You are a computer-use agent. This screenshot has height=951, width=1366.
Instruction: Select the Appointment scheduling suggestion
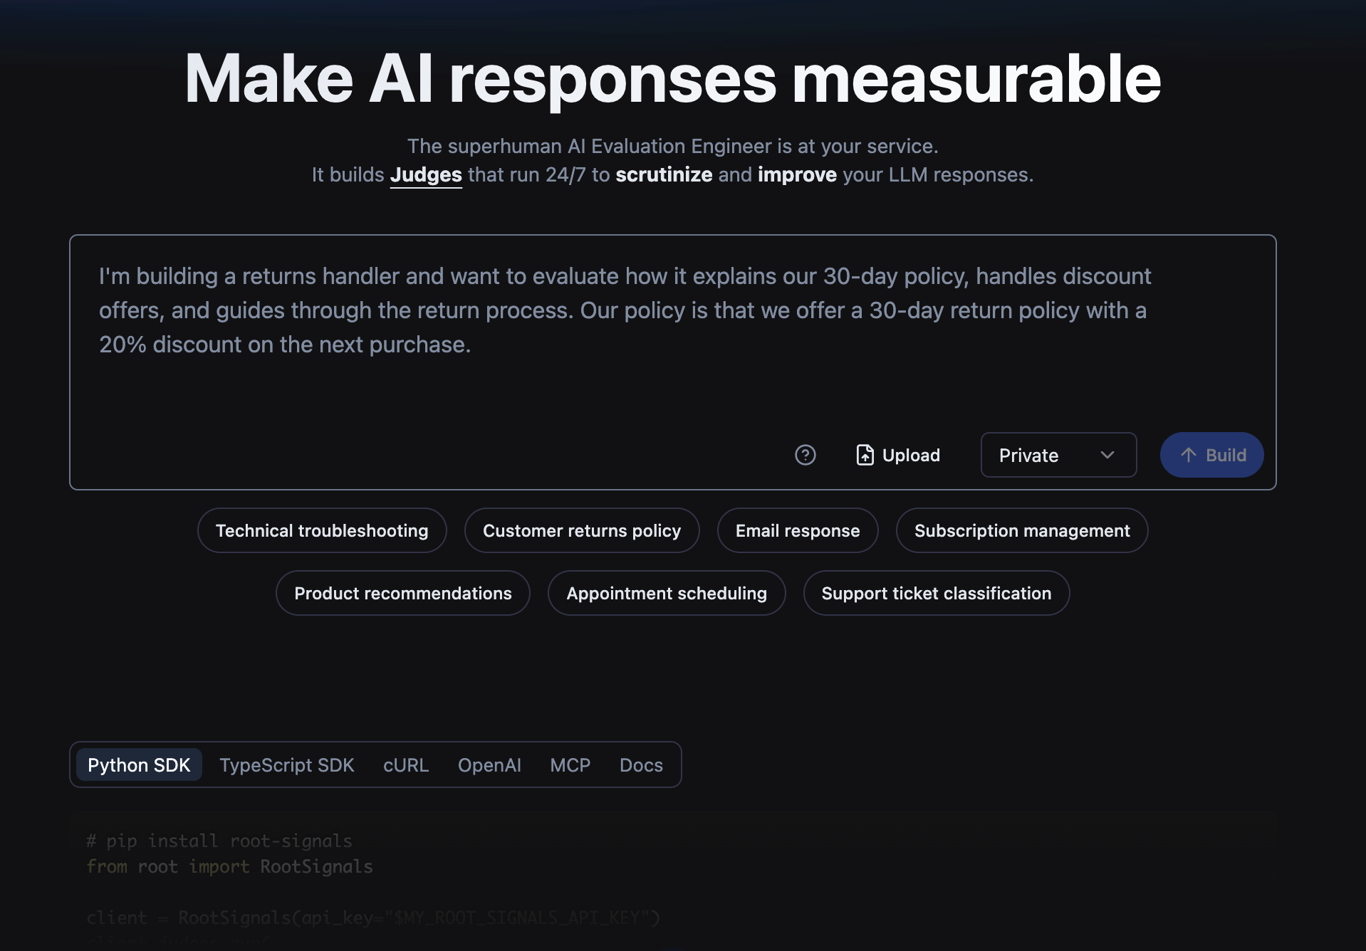(x=666, y=593)
